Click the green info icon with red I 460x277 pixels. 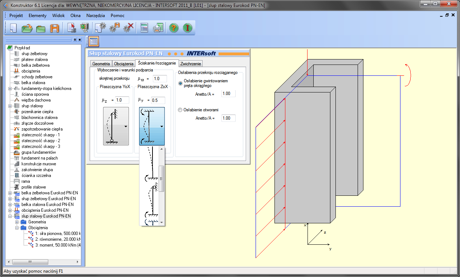pos(187,28)
